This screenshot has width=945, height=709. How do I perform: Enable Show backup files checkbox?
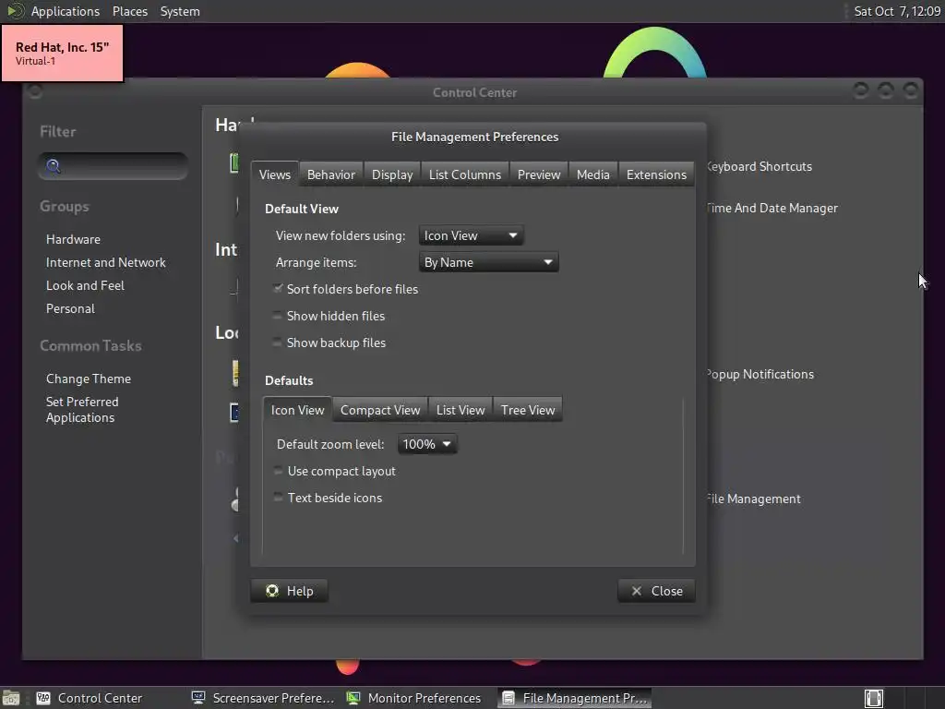(277, 342)
